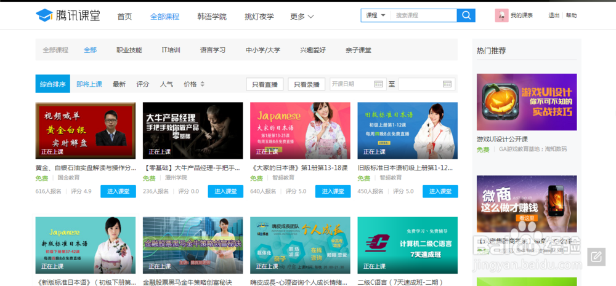Viewport: 616px width, 286px height.
Task: Select the 语言学习 category
Action: coord(213,50)
